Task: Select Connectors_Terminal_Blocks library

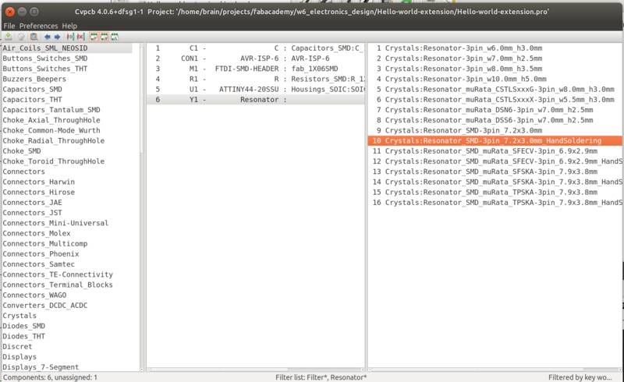Action: pos(58,285)
